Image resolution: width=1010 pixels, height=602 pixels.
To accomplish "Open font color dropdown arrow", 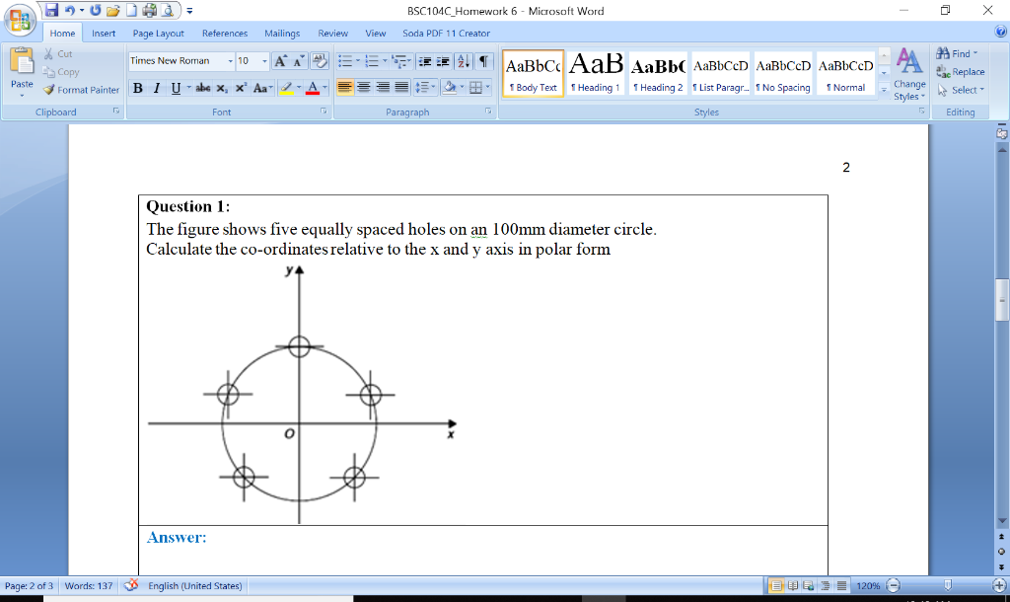I will point(325,88).
